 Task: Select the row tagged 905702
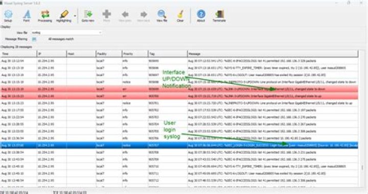tap(179, 110)
